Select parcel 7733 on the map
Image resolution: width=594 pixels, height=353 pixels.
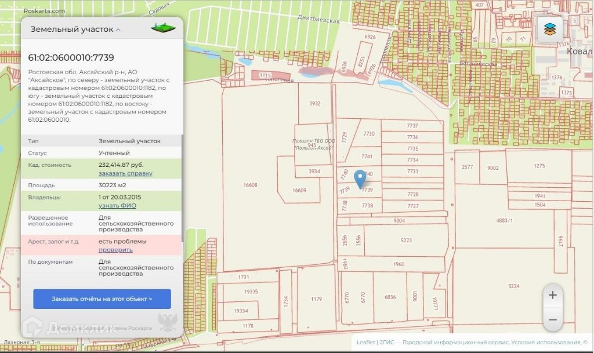click(412, 172)
